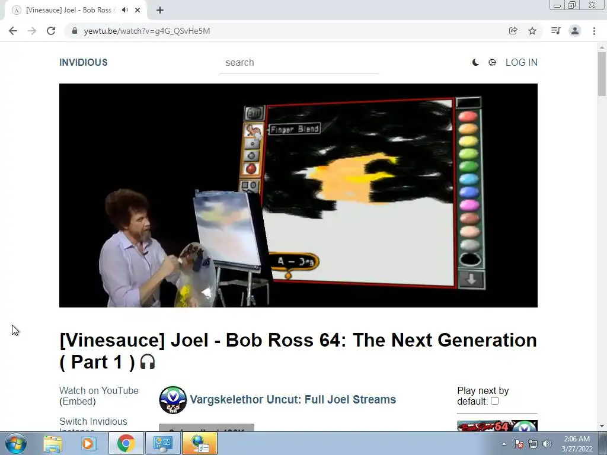607x455 pixels.
Task: Open the LOG IN page
Action: tap(522, 62)
